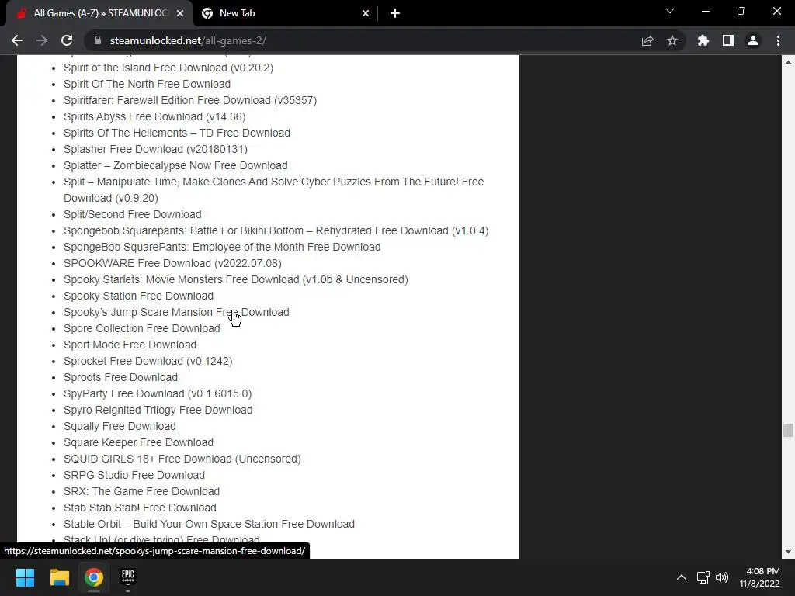Open network status tray icon
Viewport: 795px width, 596px height.
click(703, 577)
